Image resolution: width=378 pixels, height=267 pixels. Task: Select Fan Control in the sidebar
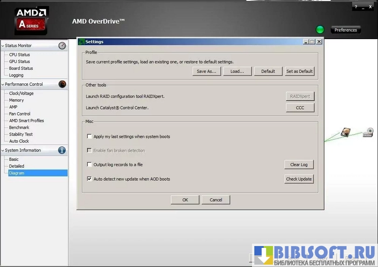(20, 114)
